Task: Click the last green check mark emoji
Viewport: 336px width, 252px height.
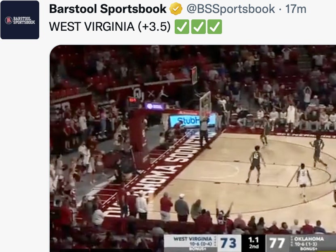Action: pyautogui.click(x=215, y=27)
